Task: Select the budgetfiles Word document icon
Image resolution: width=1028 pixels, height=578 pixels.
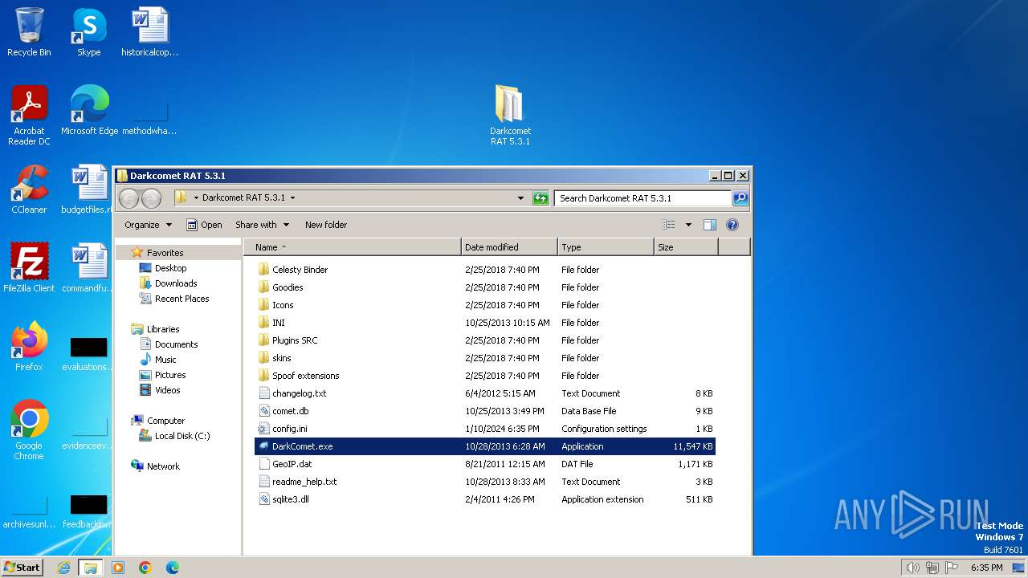Action: 89,189
